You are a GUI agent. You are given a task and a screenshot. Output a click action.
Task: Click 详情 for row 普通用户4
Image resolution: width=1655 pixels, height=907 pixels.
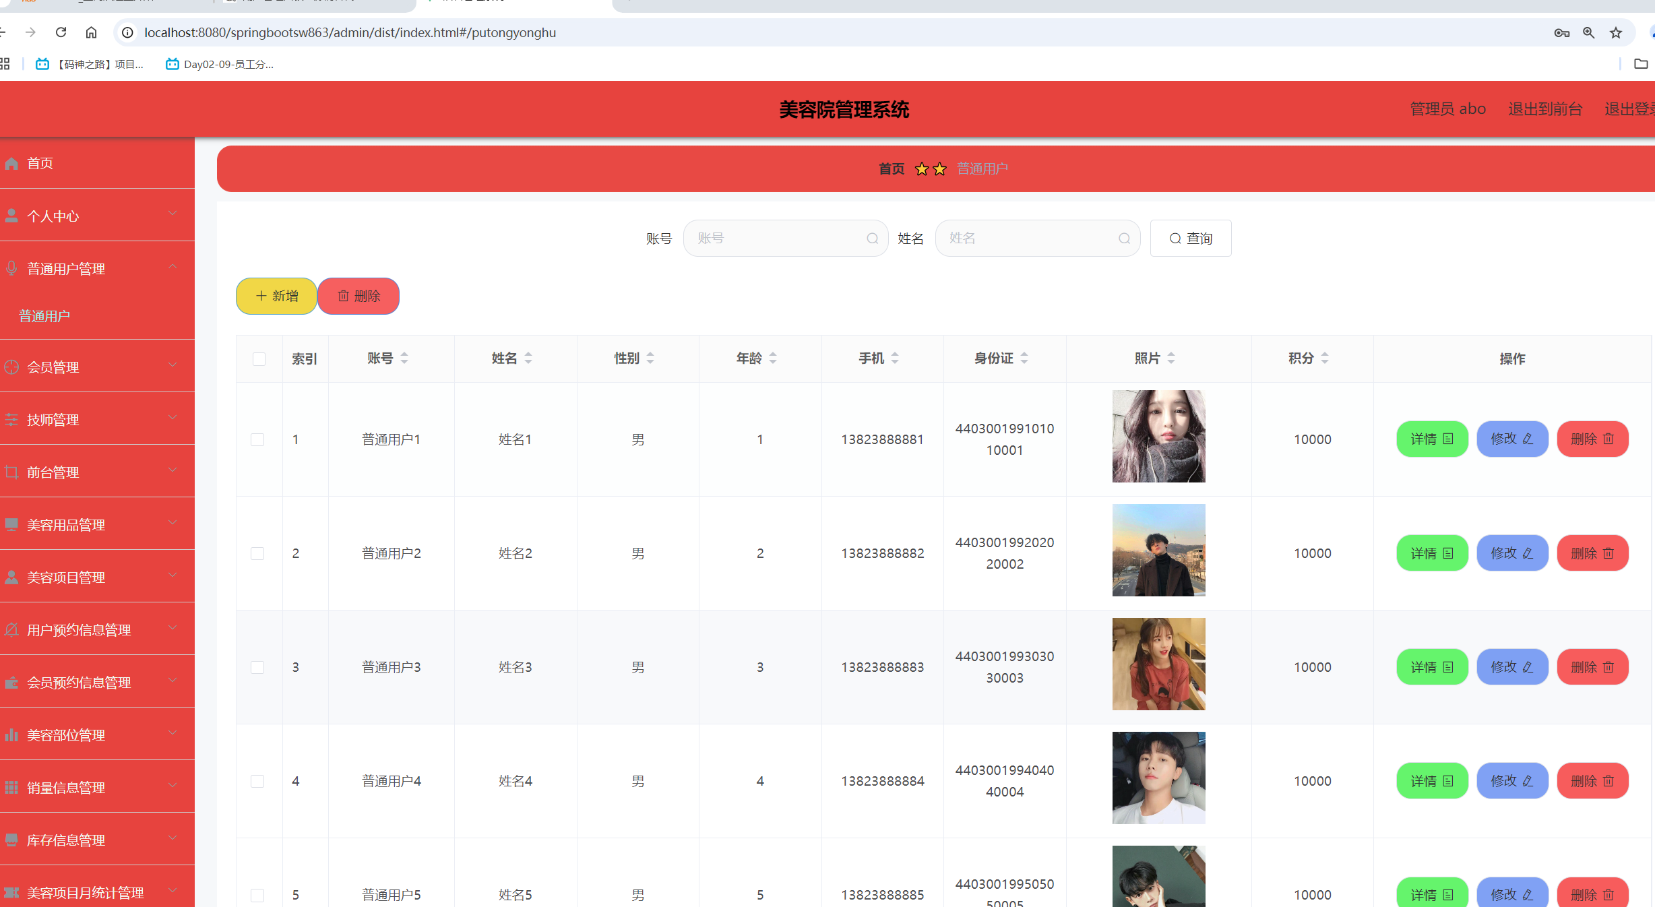(x=1432, y=781)
